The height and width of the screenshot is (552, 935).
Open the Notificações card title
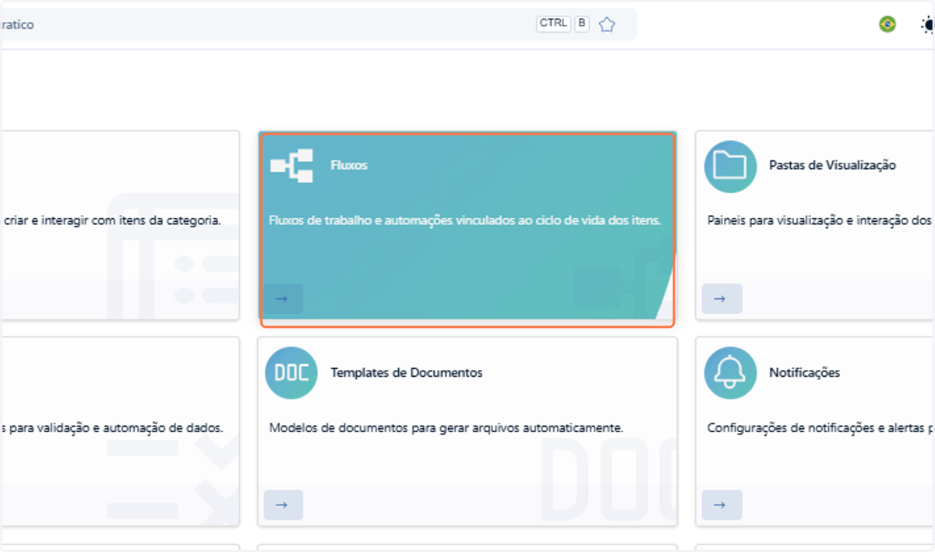tap(804, 373)
